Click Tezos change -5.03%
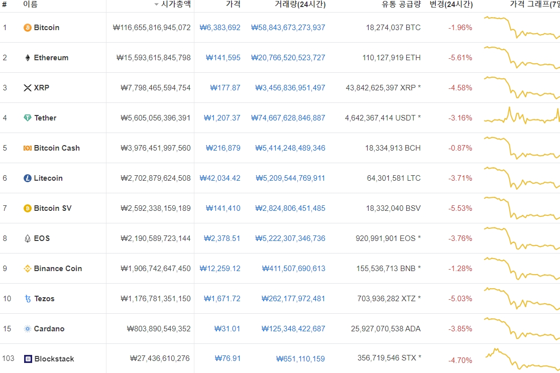 click(x=461, y=299)
